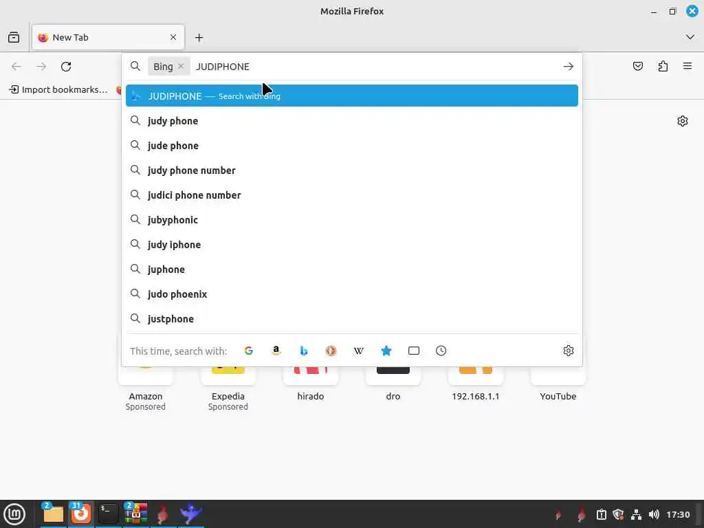Open Firefox View

14,37
